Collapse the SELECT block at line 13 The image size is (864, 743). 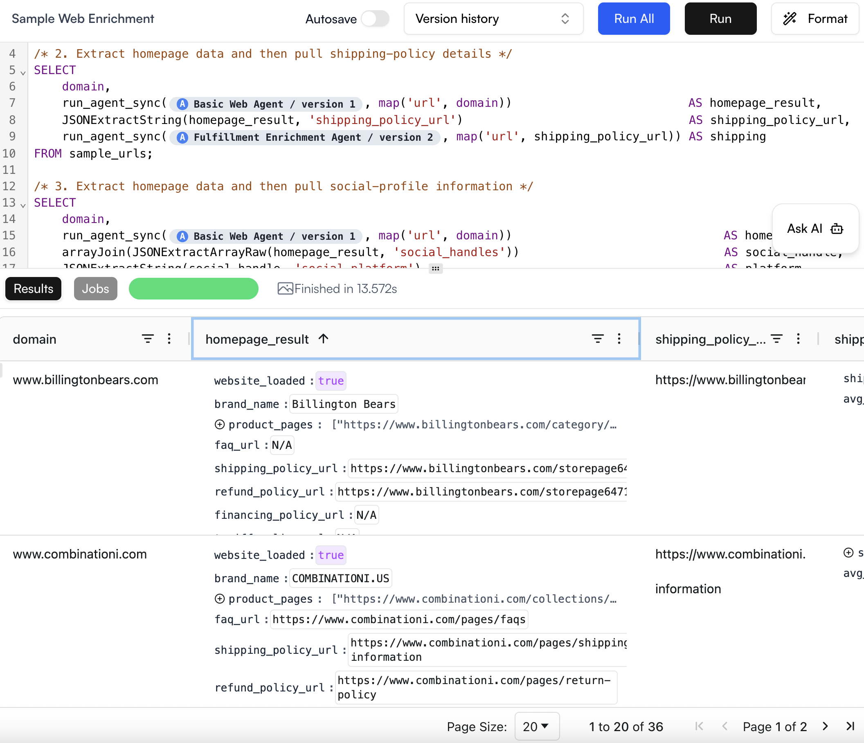pyautogui.click(x=23, y=205)
